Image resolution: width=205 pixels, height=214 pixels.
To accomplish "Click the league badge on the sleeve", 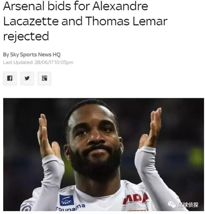I will pyautogui.click(x=27, y=207).
